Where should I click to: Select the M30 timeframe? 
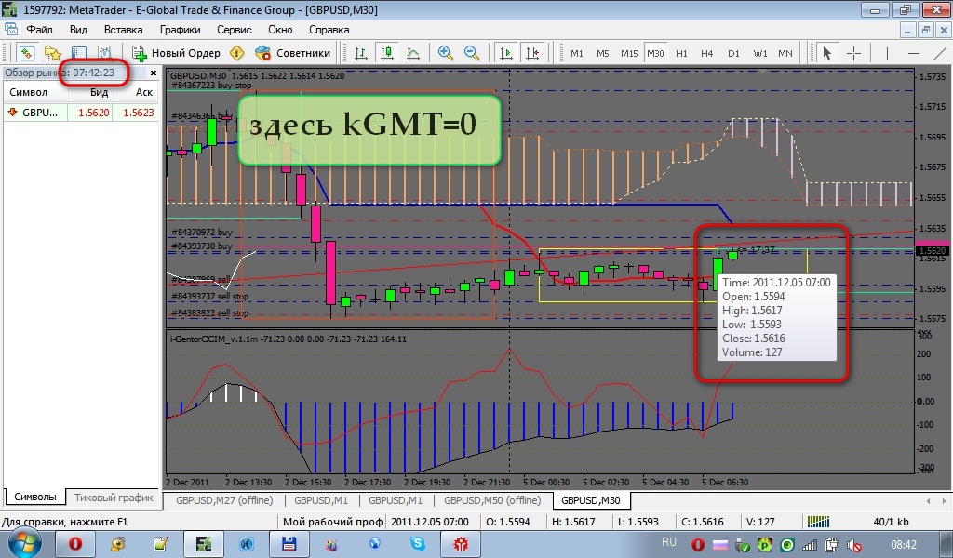pyautogui.click(x=655, y=53)
